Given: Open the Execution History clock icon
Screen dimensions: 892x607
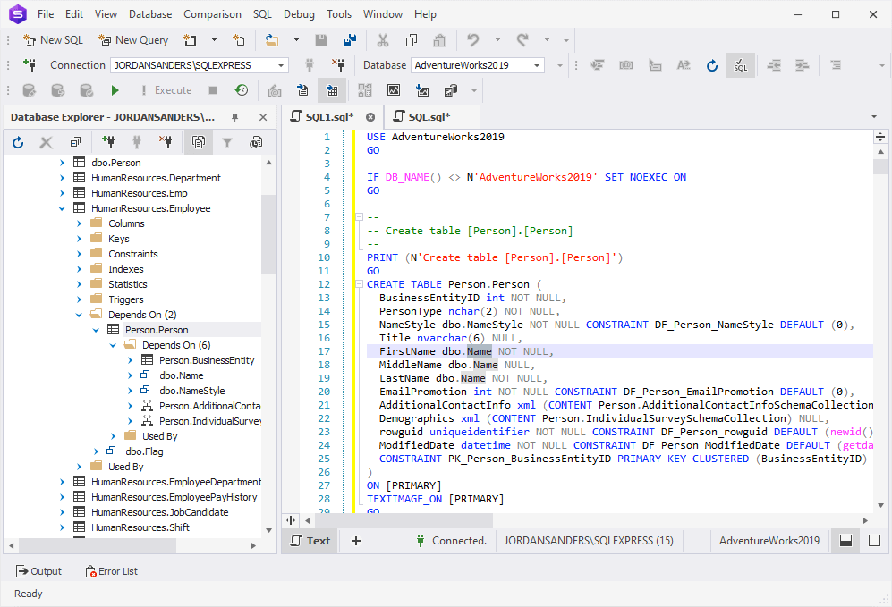Looking at the screenshot, I should click(242, 90).
